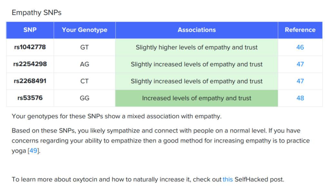Viewport: 330px width, 194px height.
Task: Click the GG genotype value
Action: pyautogui.click(x=84, y=98)
